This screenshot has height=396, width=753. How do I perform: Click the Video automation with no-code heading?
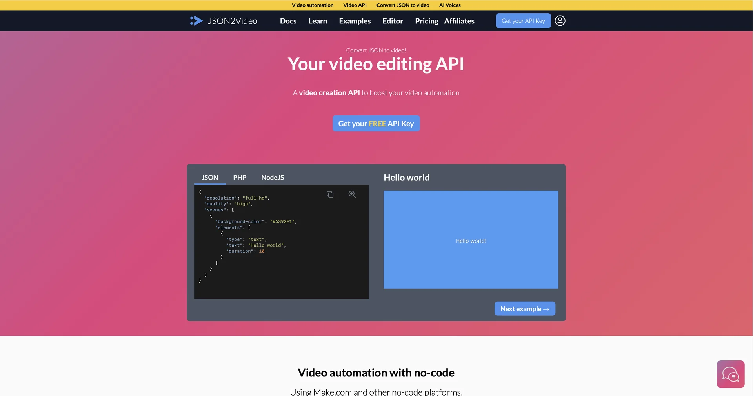coord(376,373)
